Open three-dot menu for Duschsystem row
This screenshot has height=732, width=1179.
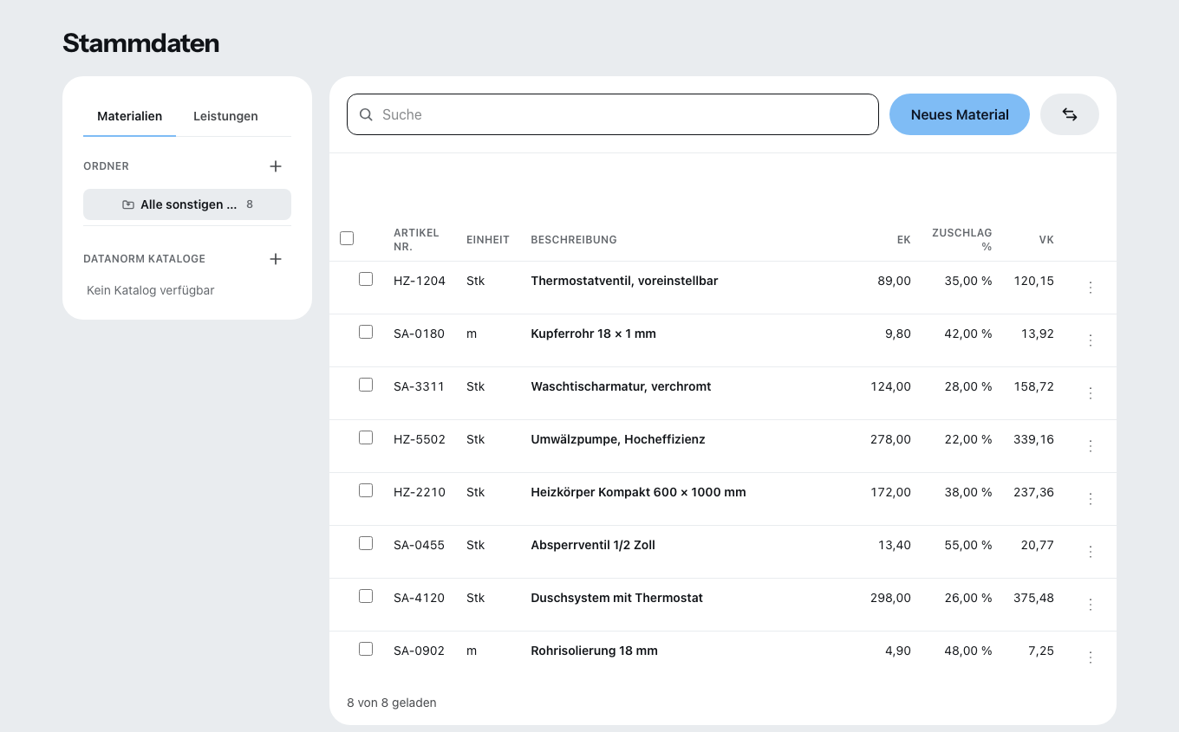pyautogui.click(x=1091, y=605)
